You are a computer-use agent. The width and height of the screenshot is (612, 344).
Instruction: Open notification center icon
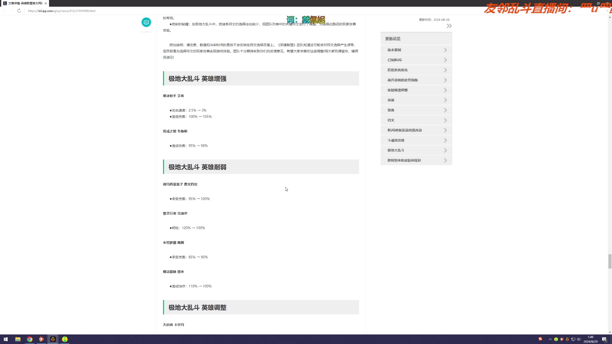tap(604, 339)
